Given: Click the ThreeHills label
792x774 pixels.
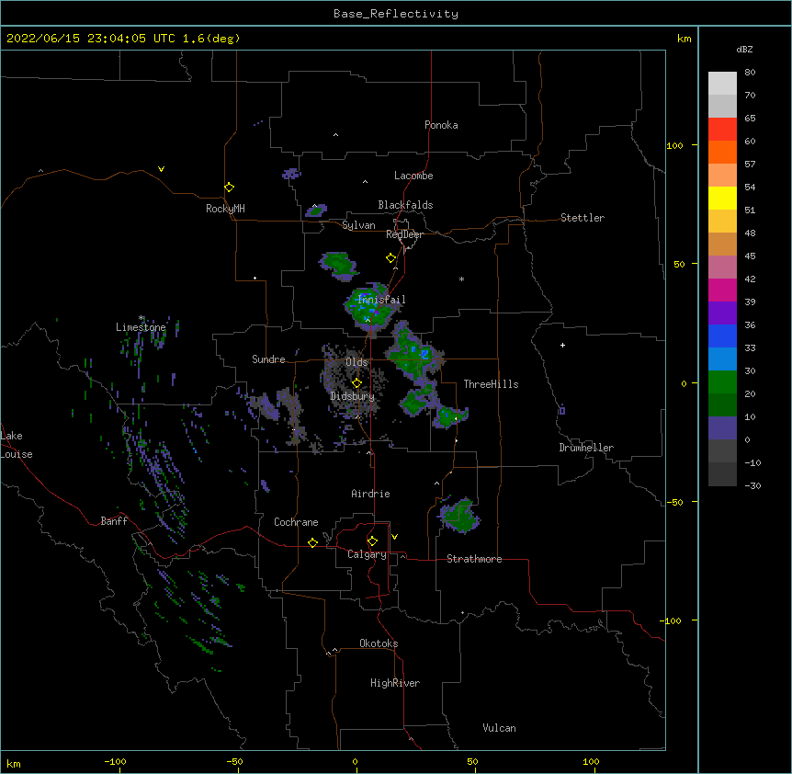Looking at the screenshot, I should pos(491,384).
